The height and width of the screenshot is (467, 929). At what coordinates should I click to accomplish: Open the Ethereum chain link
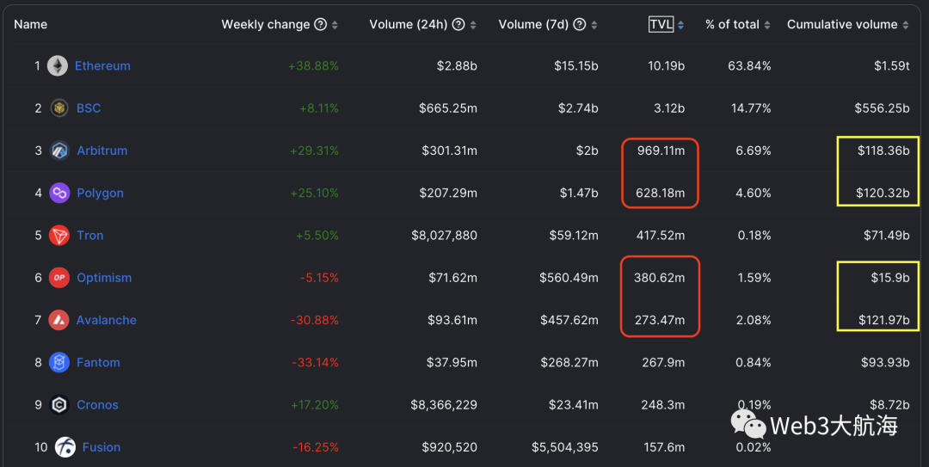[x=102, y=66]
